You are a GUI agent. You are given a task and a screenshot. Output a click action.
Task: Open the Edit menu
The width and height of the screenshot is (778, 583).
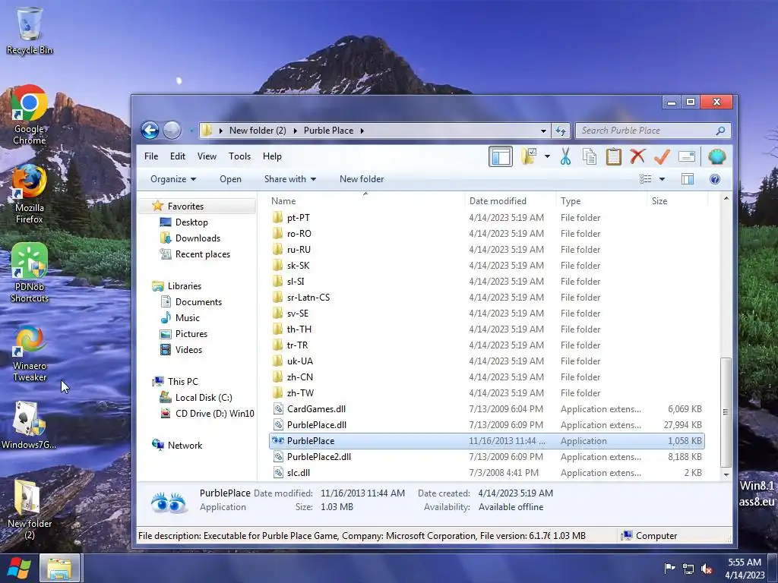pos(178,156)
